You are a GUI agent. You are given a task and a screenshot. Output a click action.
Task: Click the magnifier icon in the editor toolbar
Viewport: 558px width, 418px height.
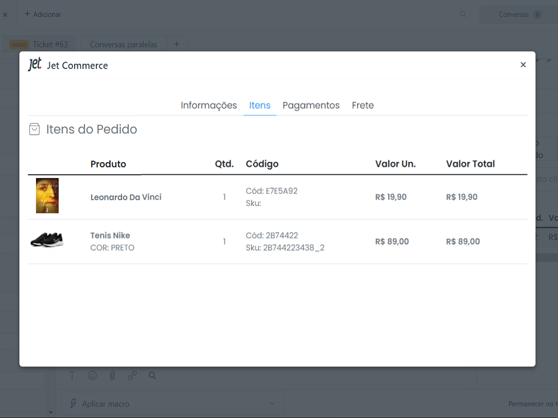pyautogui.click(x=152, y=376)
